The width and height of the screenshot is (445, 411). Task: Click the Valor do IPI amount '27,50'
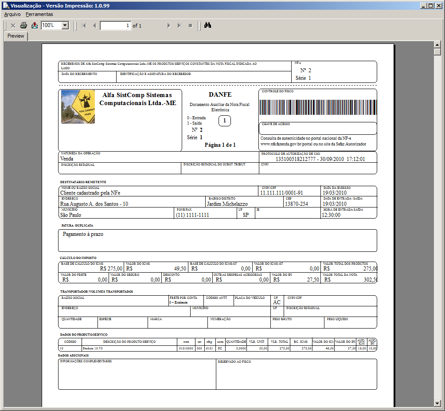click(313, 280)
